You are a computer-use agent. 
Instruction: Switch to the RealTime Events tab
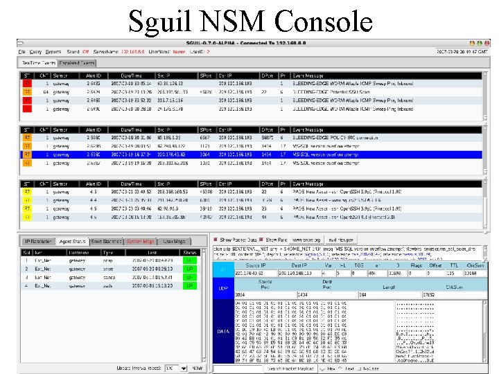(38, 63)
